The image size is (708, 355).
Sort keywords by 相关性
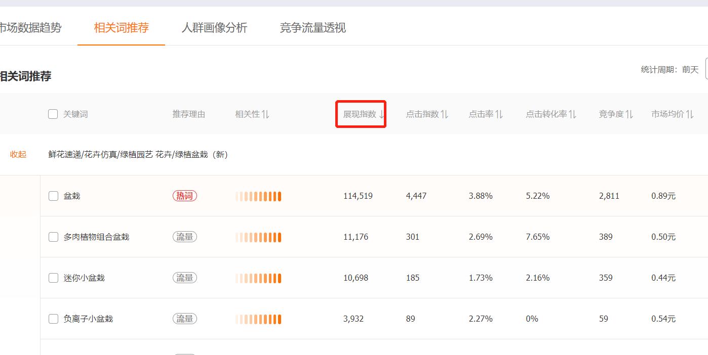point(252,114)
